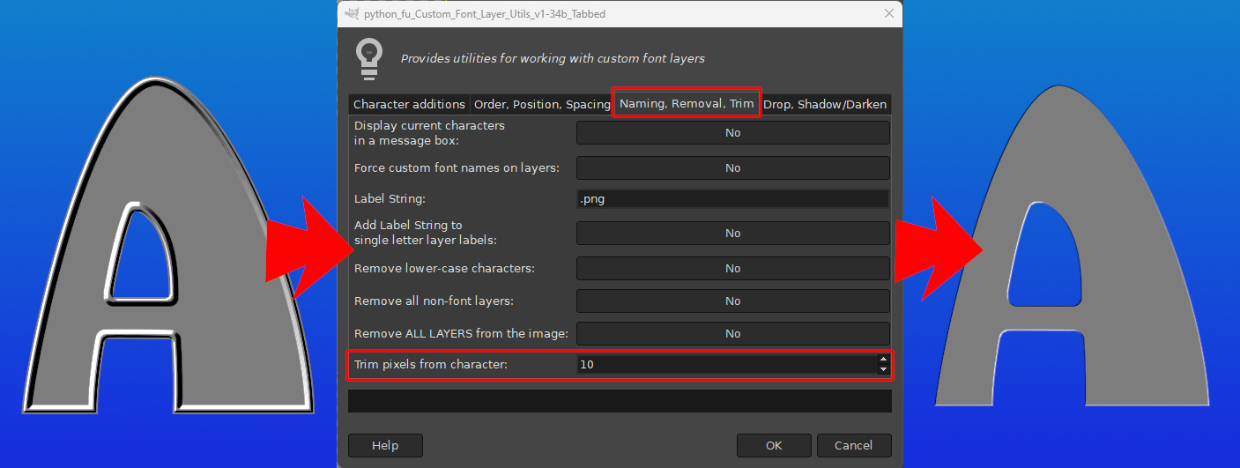Click the lightbulb icon in the dialog header
This screenshot has height=468, width=1240.
click(x=368, y=59)
